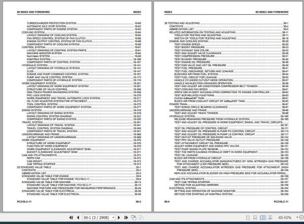Viewport: 304px width, 224px height.
Task: Click 'LAYOUT DRAWING OF UNDERCARRIAGE' entry
Action: (51, 137)
